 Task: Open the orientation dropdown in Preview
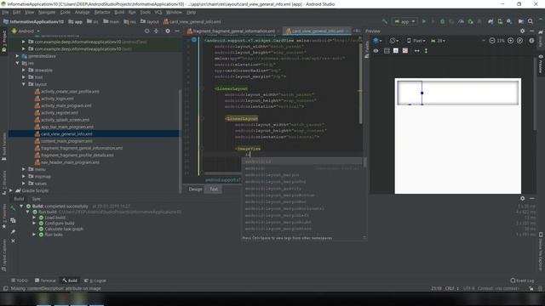393,41
